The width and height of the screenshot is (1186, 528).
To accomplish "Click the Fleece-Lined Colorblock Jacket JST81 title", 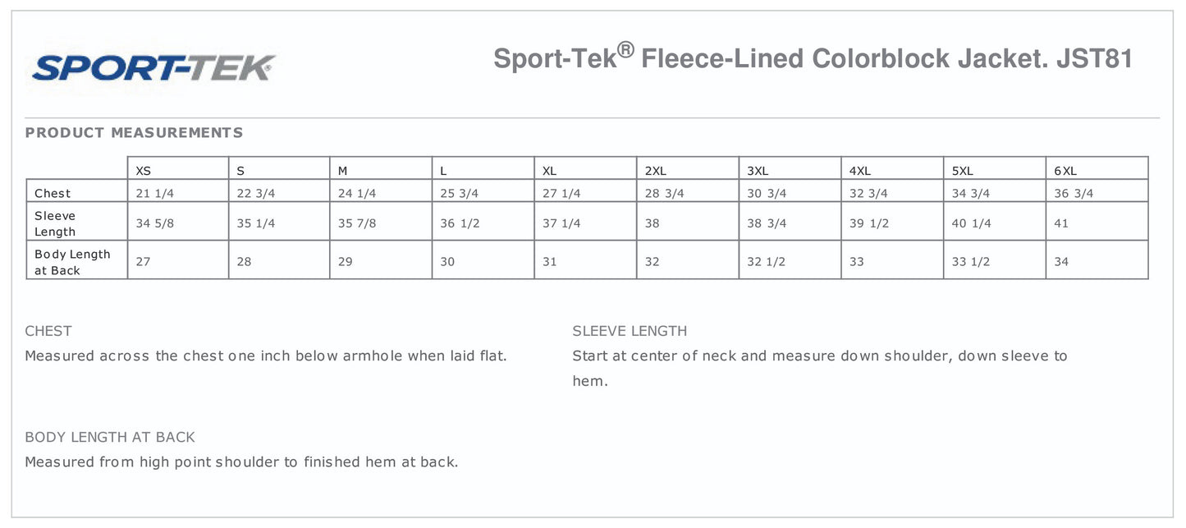I will tap(813, 59).
